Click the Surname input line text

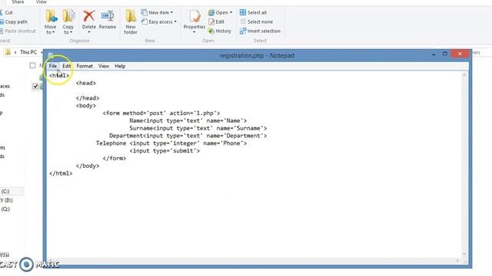(x=198, y=128)
